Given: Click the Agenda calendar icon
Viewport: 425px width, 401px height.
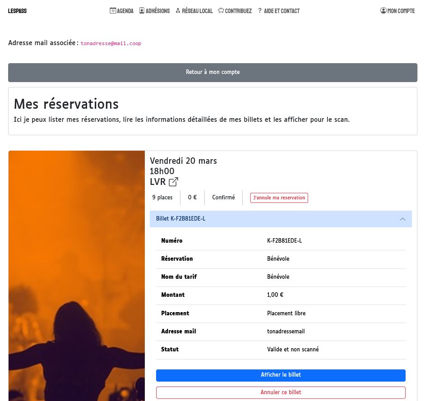Looking at the screenshot, I should tap(113, 10).
